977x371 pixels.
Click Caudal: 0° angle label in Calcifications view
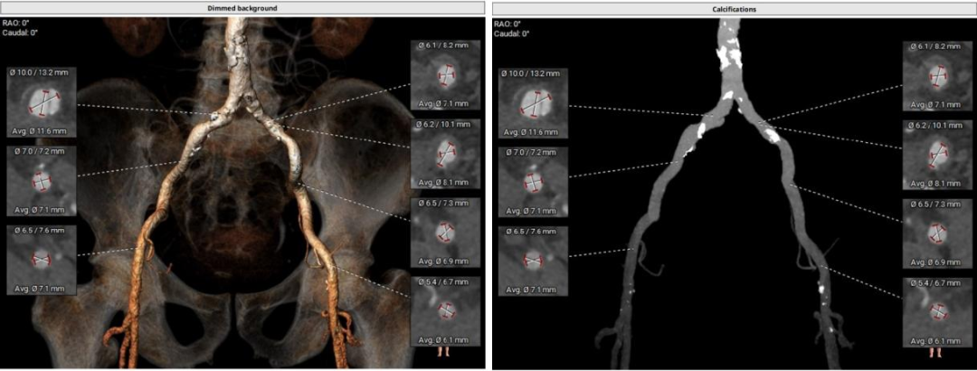tap(512, 33)
